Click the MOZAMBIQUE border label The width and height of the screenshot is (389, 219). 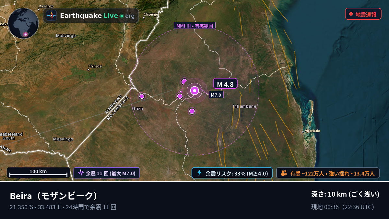coord(118,108)
